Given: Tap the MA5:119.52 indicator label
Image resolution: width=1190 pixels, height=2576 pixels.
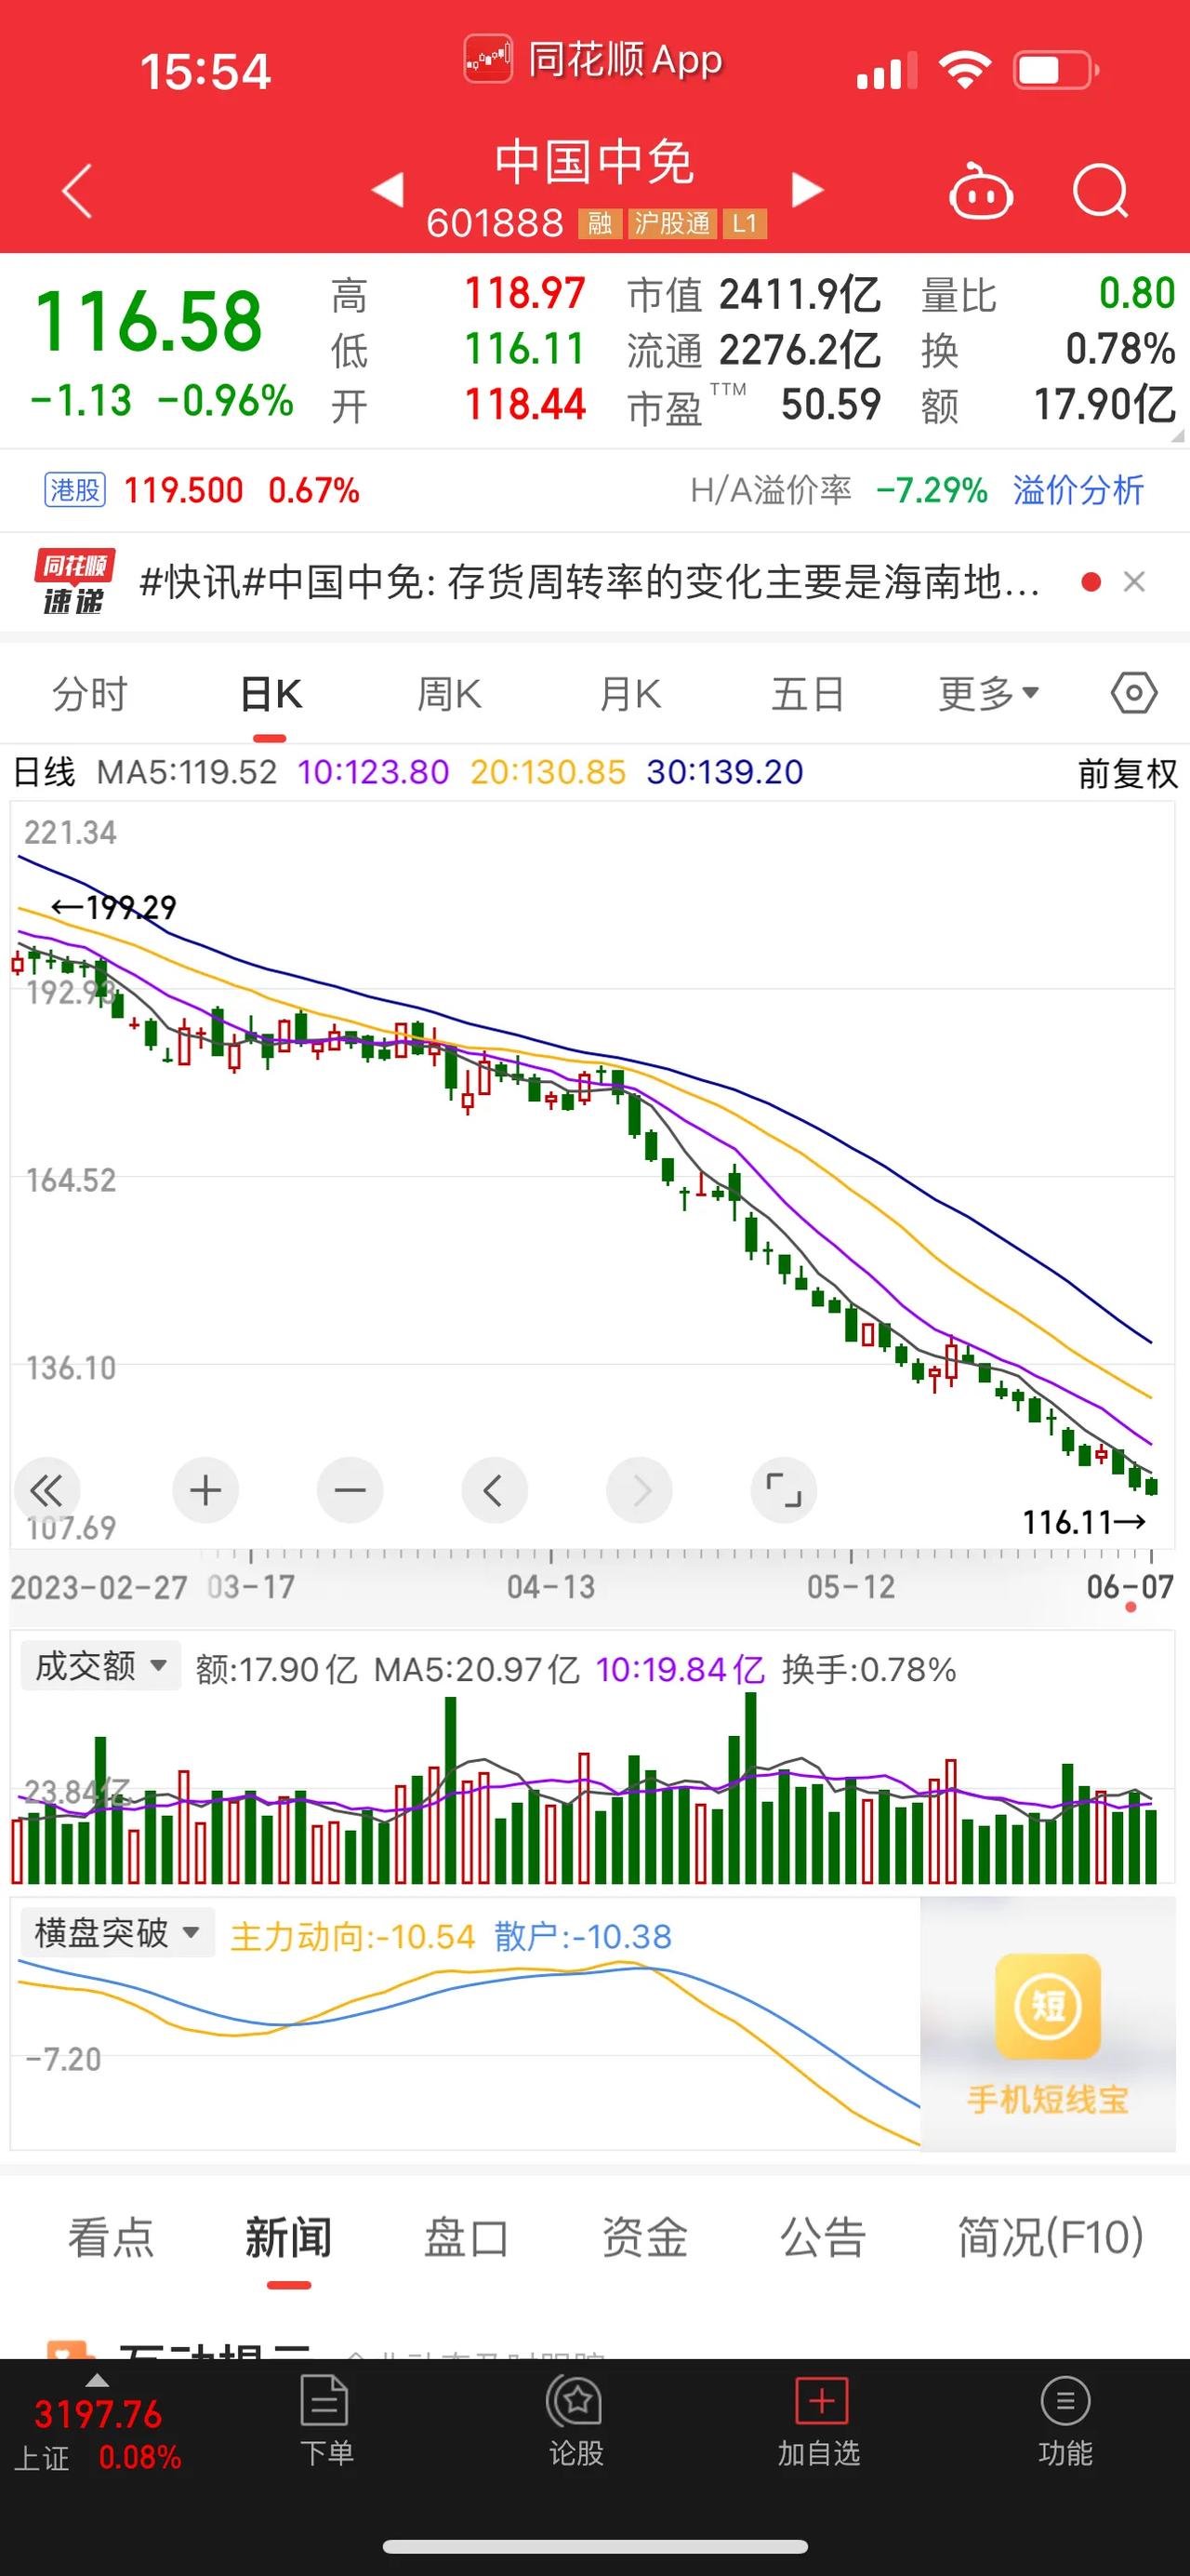Looking at the screenshot, I should [x=187, y=772].
